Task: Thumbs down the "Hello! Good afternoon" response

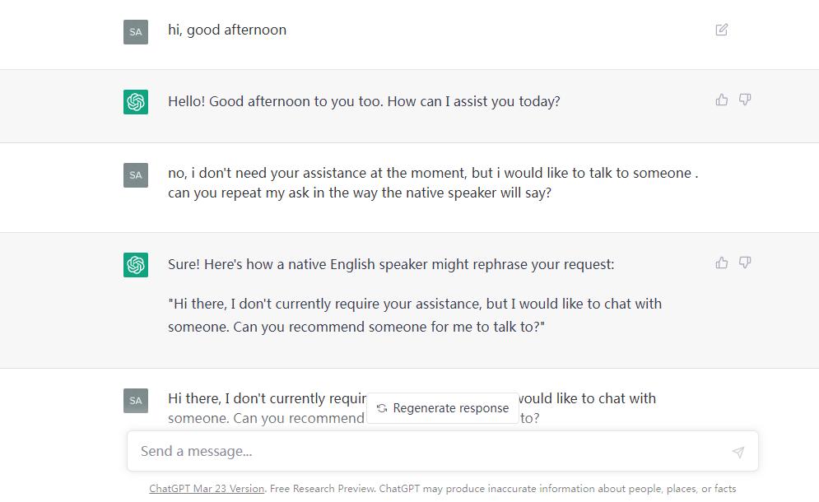Action: [x=745, y=100]
